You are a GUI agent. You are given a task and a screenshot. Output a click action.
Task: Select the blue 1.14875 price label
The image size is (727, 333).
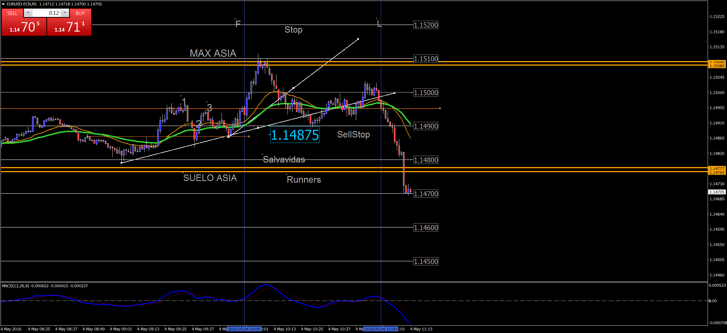tap(295, 135)
